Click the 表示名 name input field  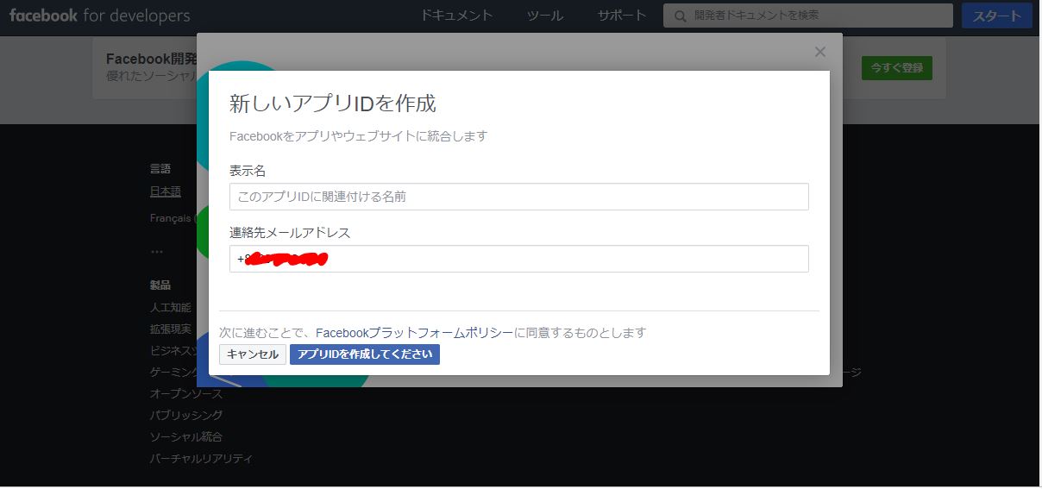(519, 197)
